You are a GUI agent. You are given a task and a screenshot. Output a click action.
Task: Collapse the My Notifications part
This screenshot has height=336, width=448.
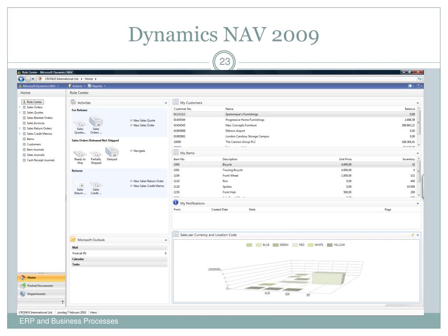pyautogui.click(x=418, y=203)
